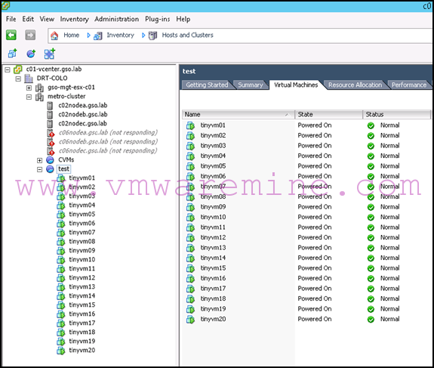Click the test resource pool icon

50,169
